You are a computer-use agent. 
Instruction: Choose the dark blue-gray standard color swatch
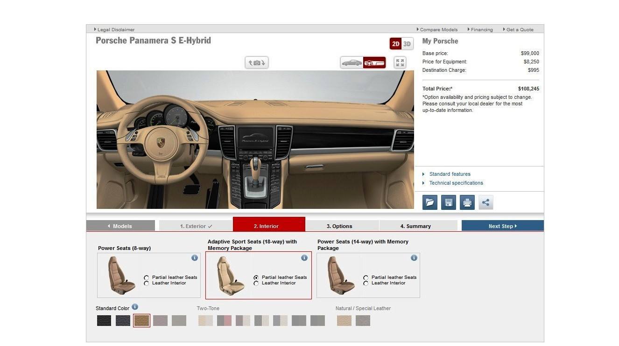pyautogui.click(x=123, y=320)
